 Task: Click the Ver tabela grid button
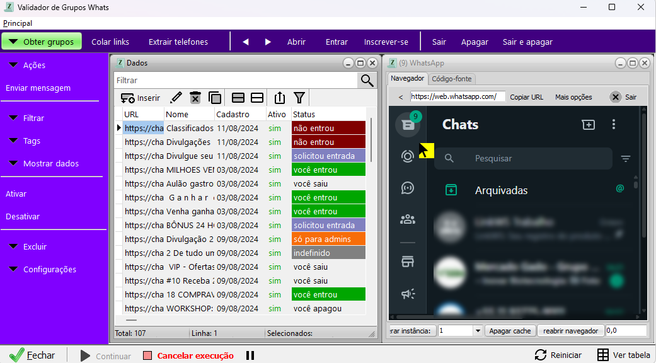click(623, 355)
